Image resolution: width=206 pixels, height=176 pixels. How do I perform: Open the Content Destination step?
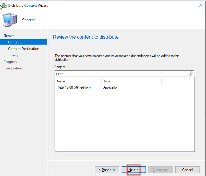coord(24,49)
